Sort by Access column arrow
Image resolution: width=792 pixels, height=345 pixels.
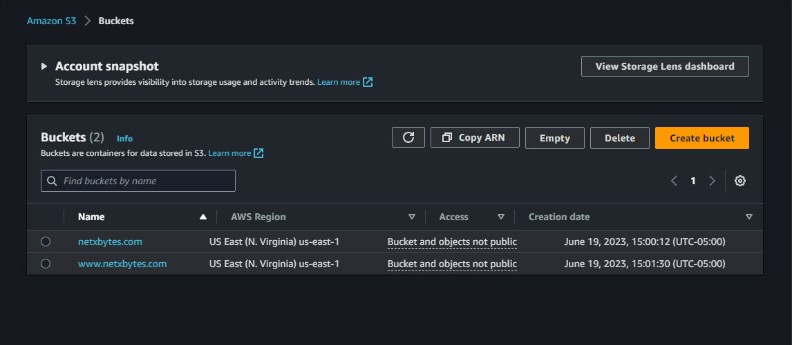501,217
